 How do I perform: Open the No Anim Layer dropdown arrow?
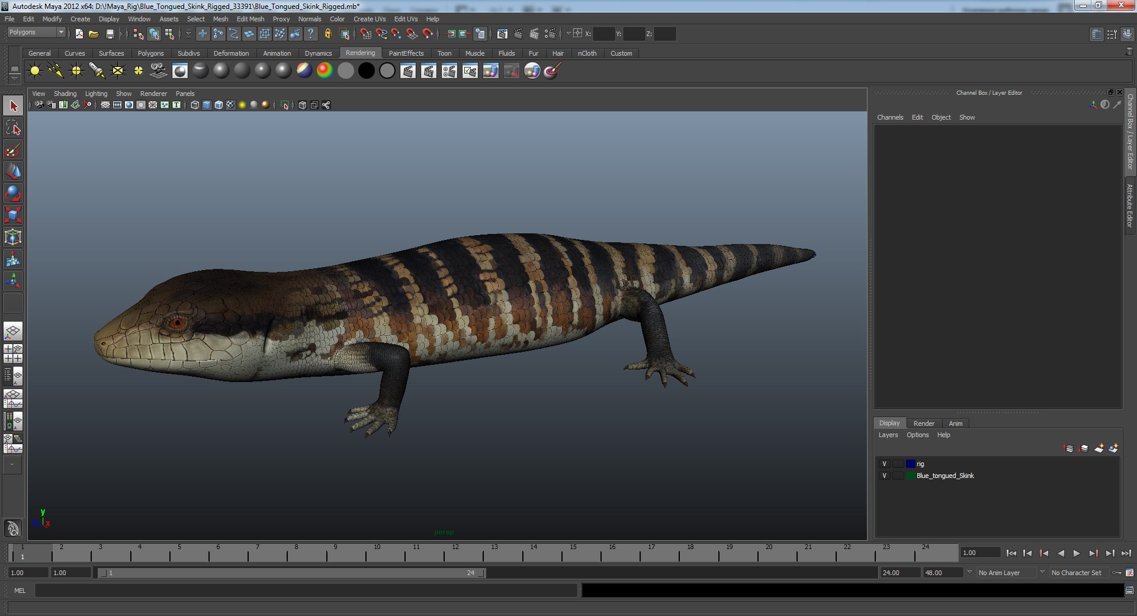[x=969, y=572]
